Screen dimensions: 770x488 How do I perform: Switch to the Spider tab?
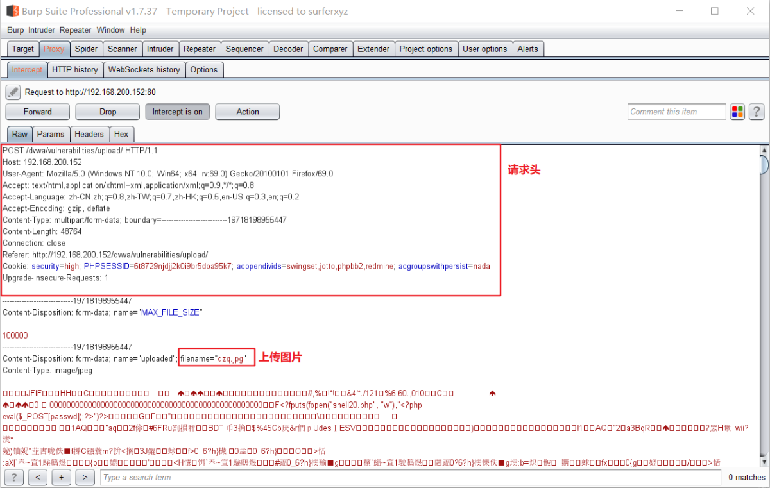[86, 49]
